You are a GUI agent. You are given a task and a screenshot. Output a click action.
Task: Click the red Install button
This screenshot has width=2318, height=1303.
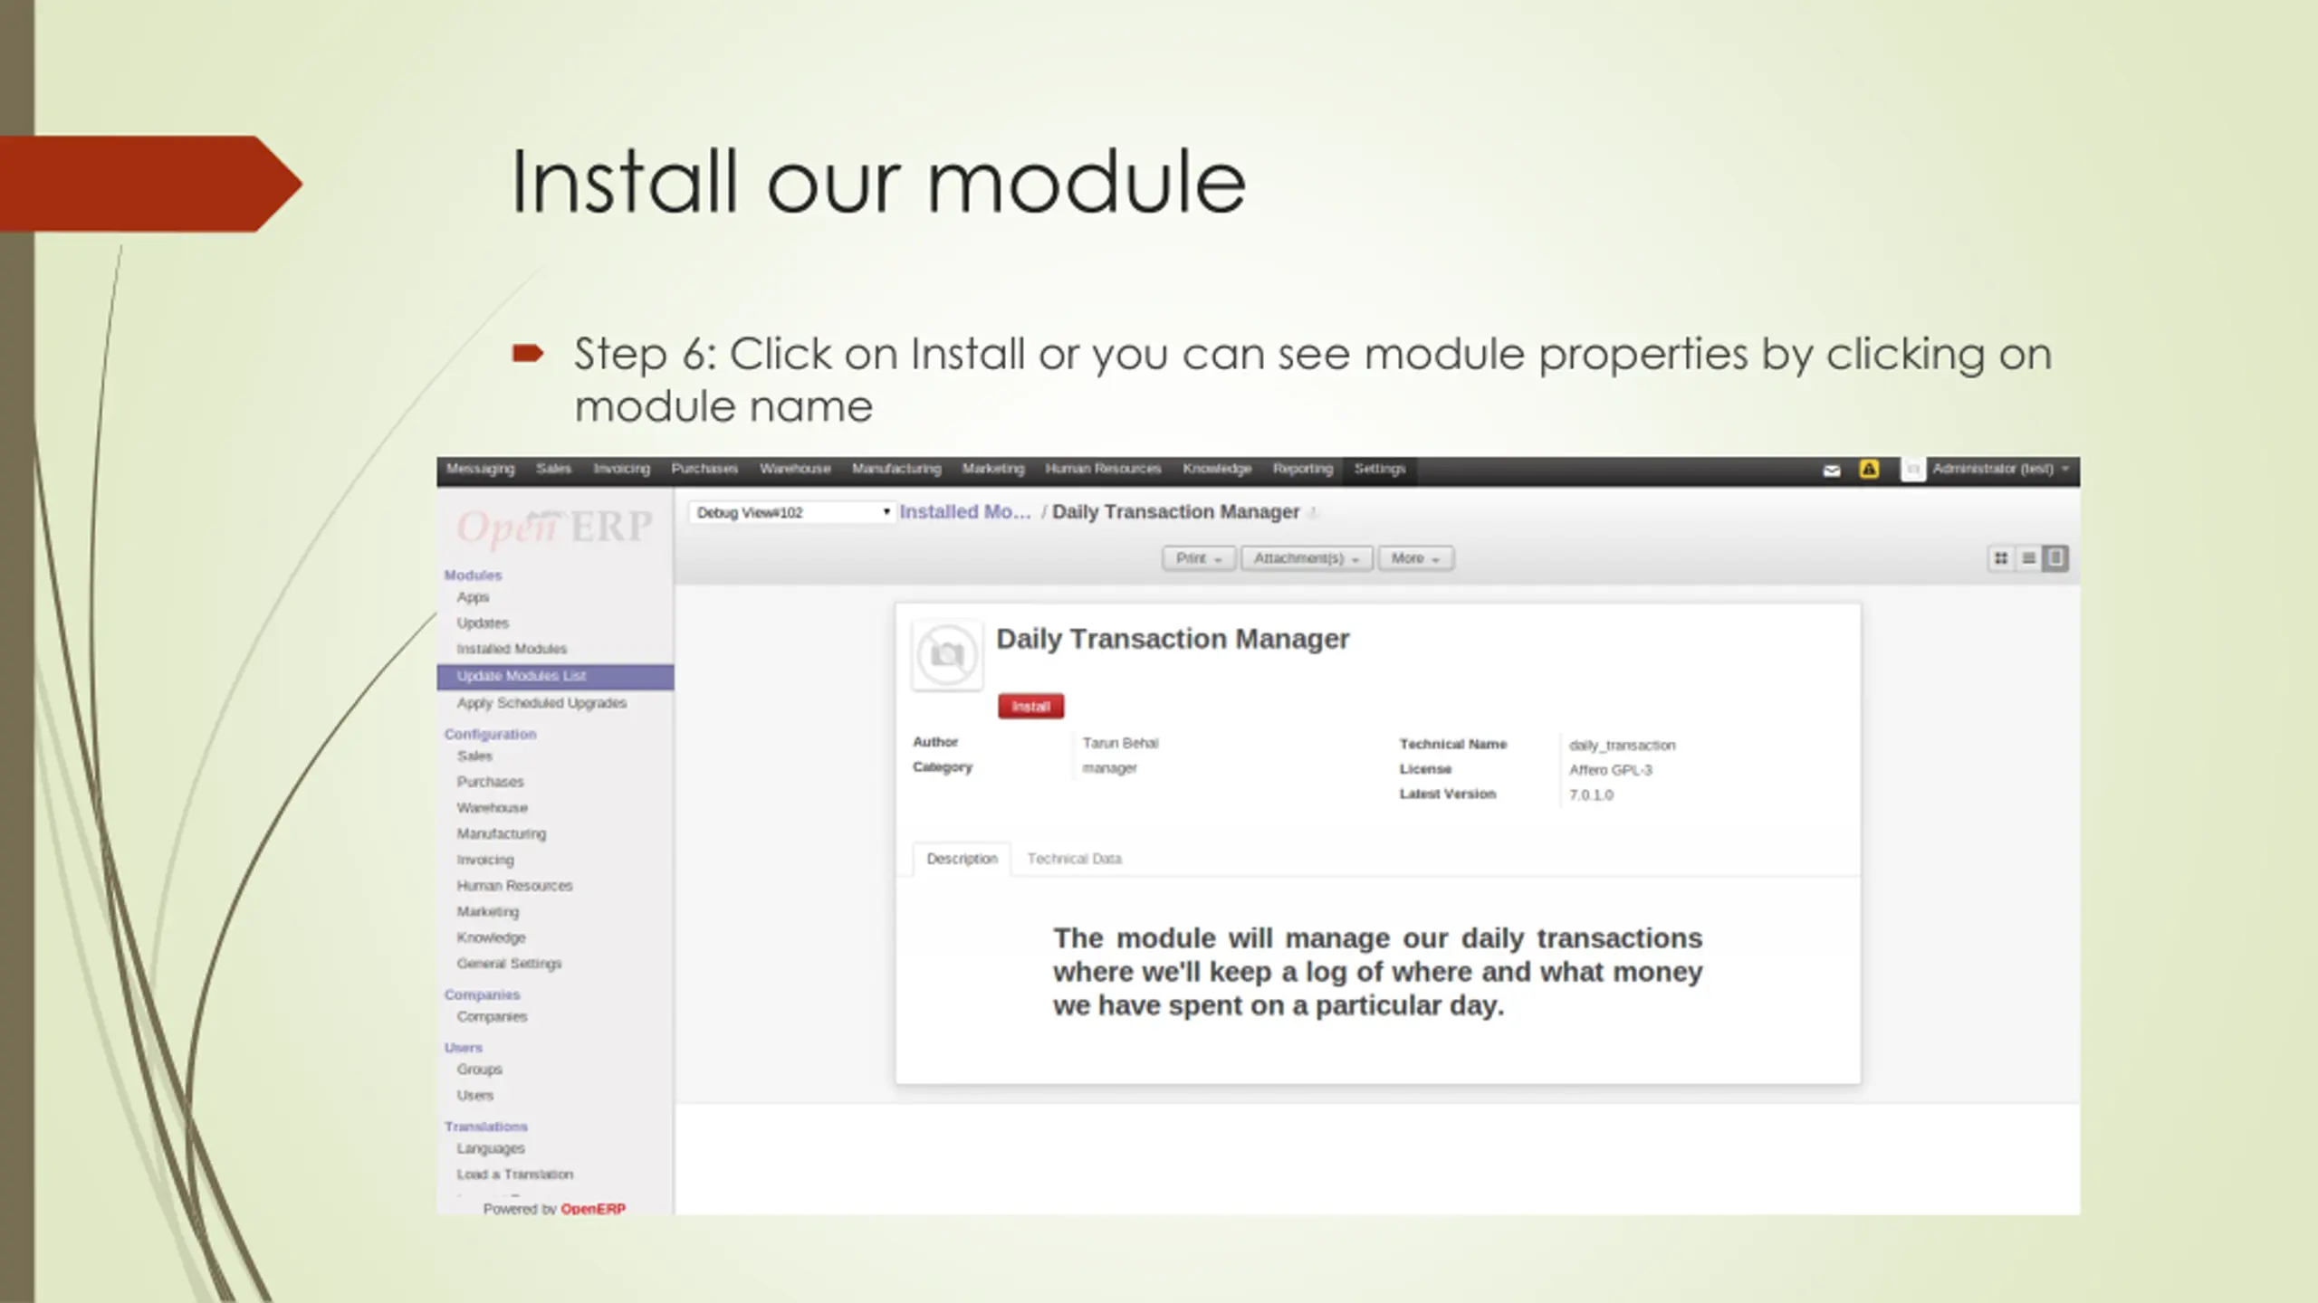click(1030, 707)
